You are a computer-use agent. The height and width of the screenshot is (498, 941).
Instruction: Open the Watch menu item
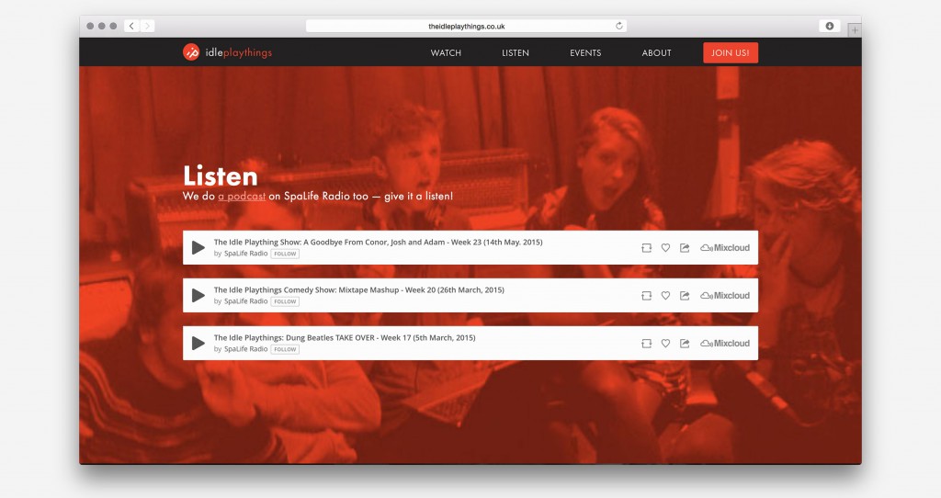coord(446,52)
